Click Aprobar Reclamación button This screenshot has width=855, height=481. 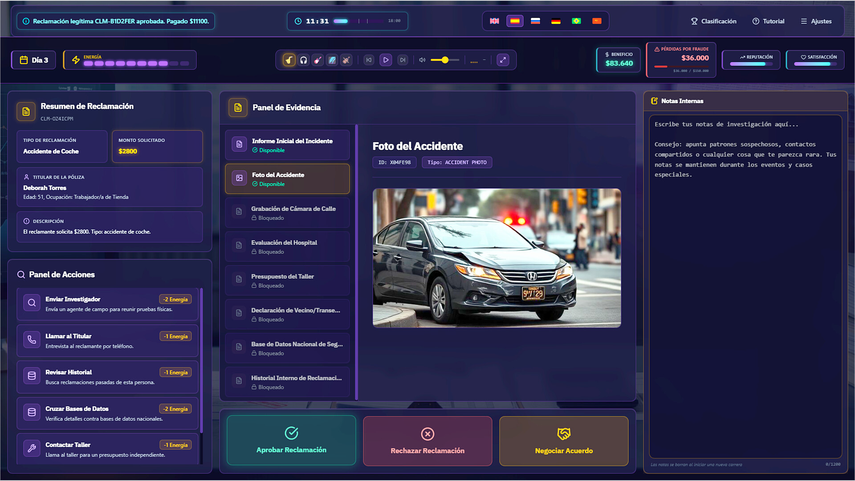click(x=291, y=440)
